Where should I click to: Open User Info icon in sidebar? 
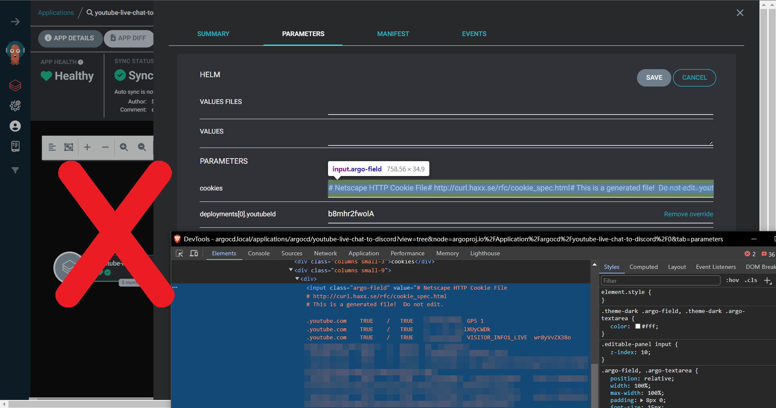(15, 126)
